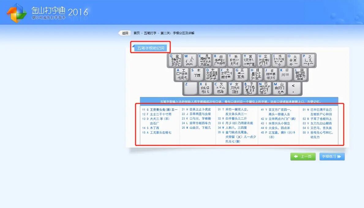Click the mnemonic line 45 P 之宝盖
The image size is (364, 208).
coord(278,133)
